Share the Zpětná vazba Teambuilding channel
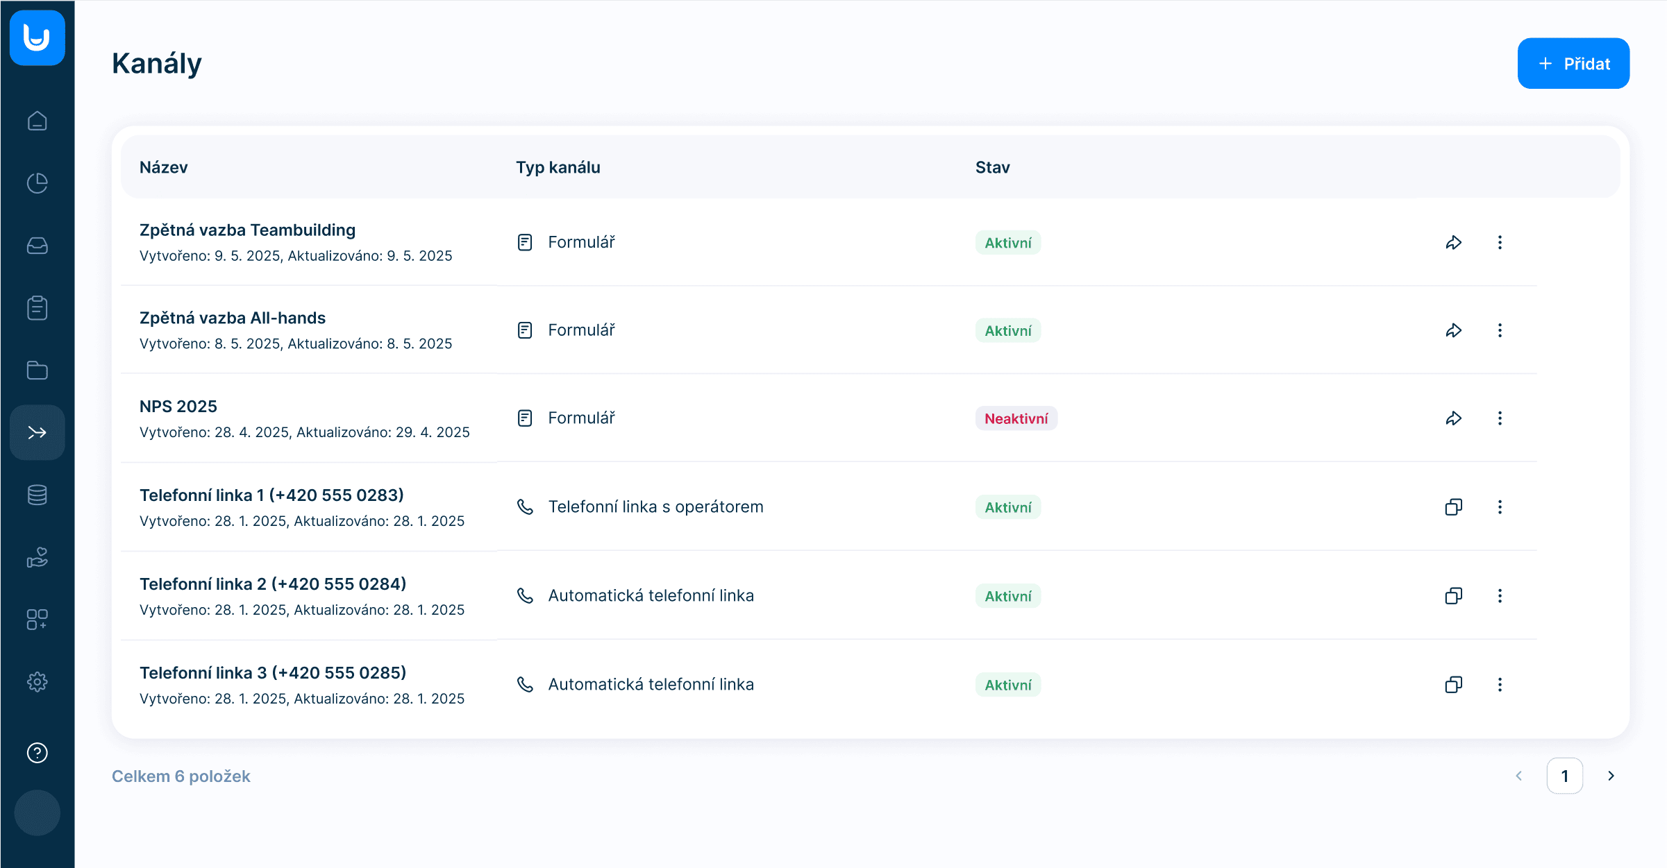Screen dimensions: 1667x868 click(x=1454, y=242)
